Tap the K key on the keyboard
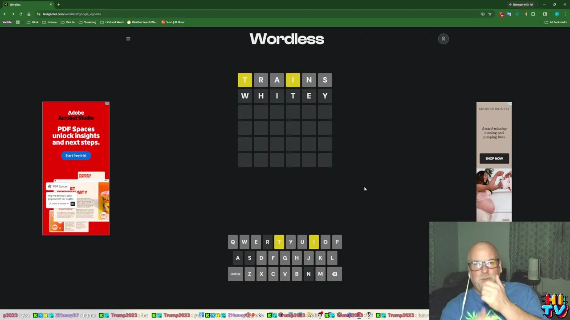Viewport: 570px width, 320px height. (320, 258)
